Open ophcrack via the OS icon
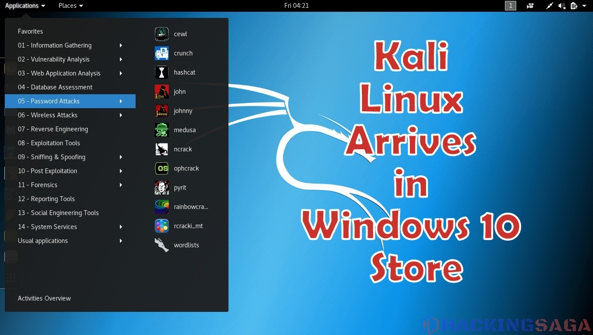This screenshot has width=593, height=335. tap(162, 168)
